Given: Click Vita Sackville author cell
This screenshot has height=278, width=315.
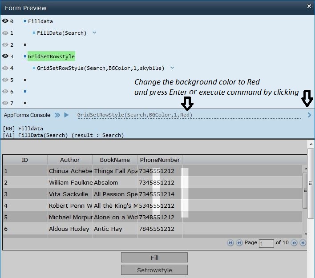Looking at the screenshot, I should [x=70, y=194].
